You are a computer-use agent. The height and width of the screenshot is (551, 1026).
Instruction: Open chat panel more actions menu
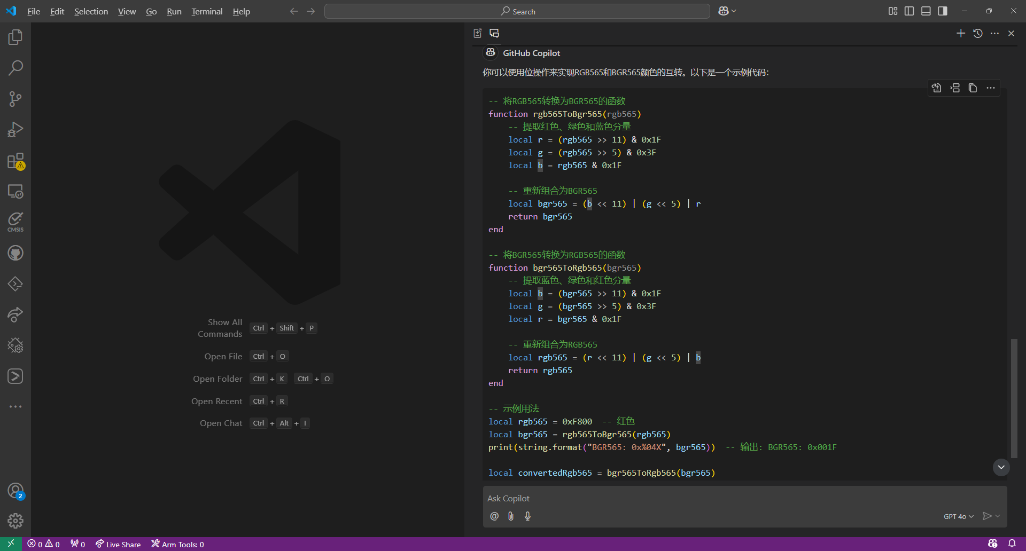[x=994, y=33]
